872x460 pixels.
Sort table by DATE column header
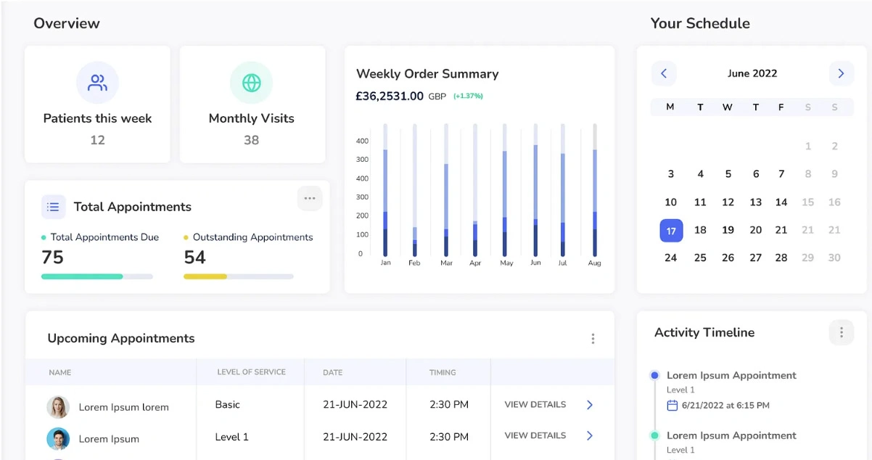pos(333,372)
